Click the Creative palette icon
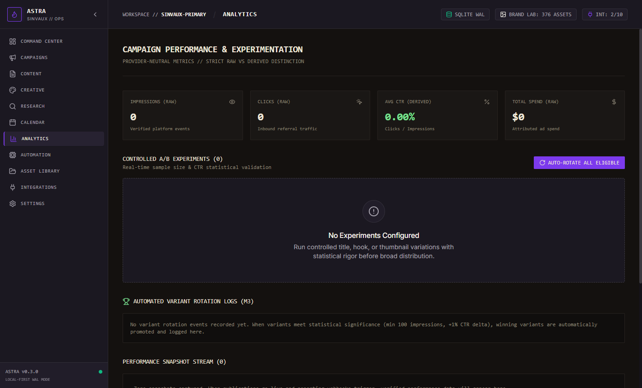642x388 pixels. click(x=13, y=90)
